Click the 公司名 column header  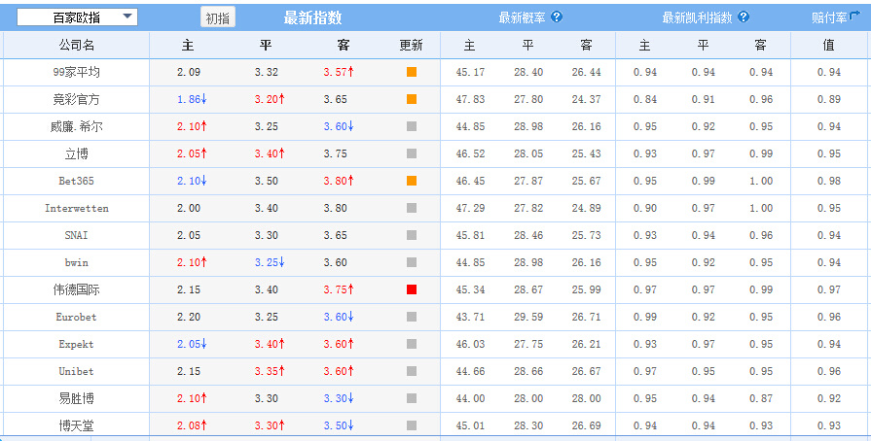point(77,45)
